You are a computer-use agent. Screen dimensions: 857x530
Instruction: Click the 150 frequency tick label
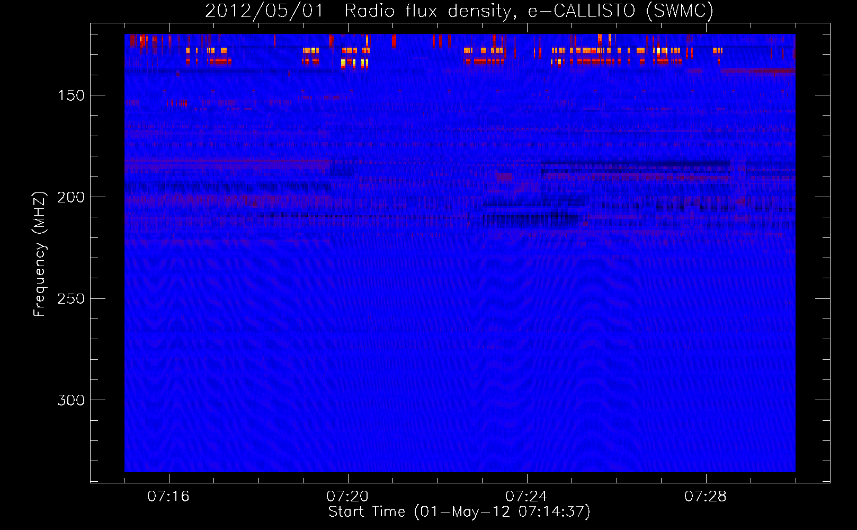71,95
